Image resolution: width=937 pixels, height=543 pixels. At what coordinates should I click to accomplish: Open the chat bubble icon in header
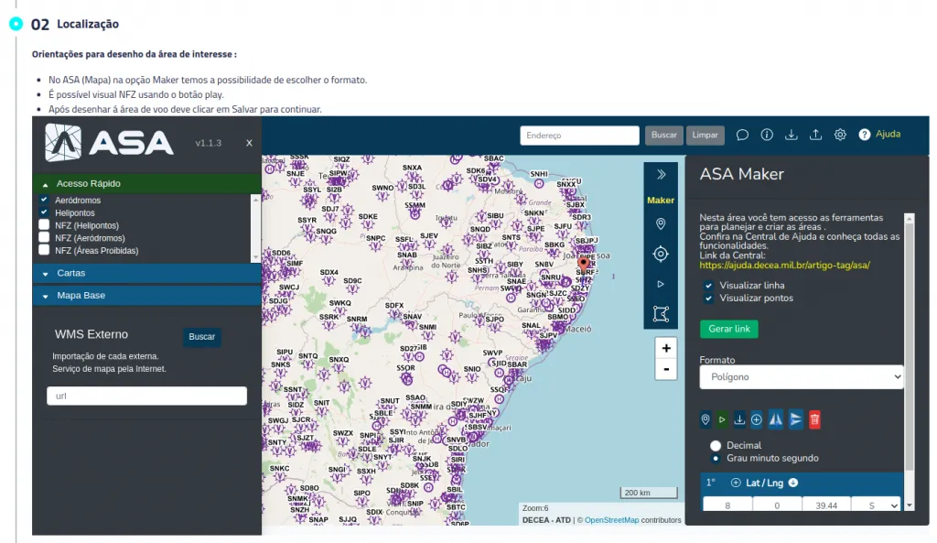(x=742, y=135)
